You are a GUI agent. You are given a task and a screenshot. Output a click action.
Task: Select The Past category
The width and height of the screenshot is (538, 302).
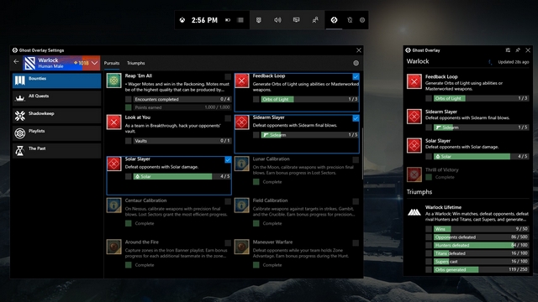tap(57, 150)
